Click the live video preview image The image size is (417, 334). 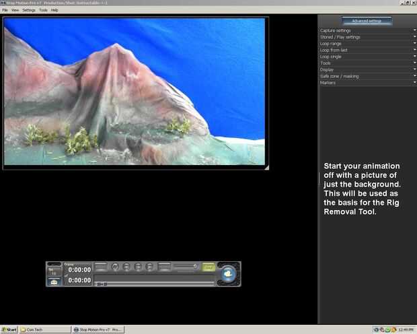135,92
